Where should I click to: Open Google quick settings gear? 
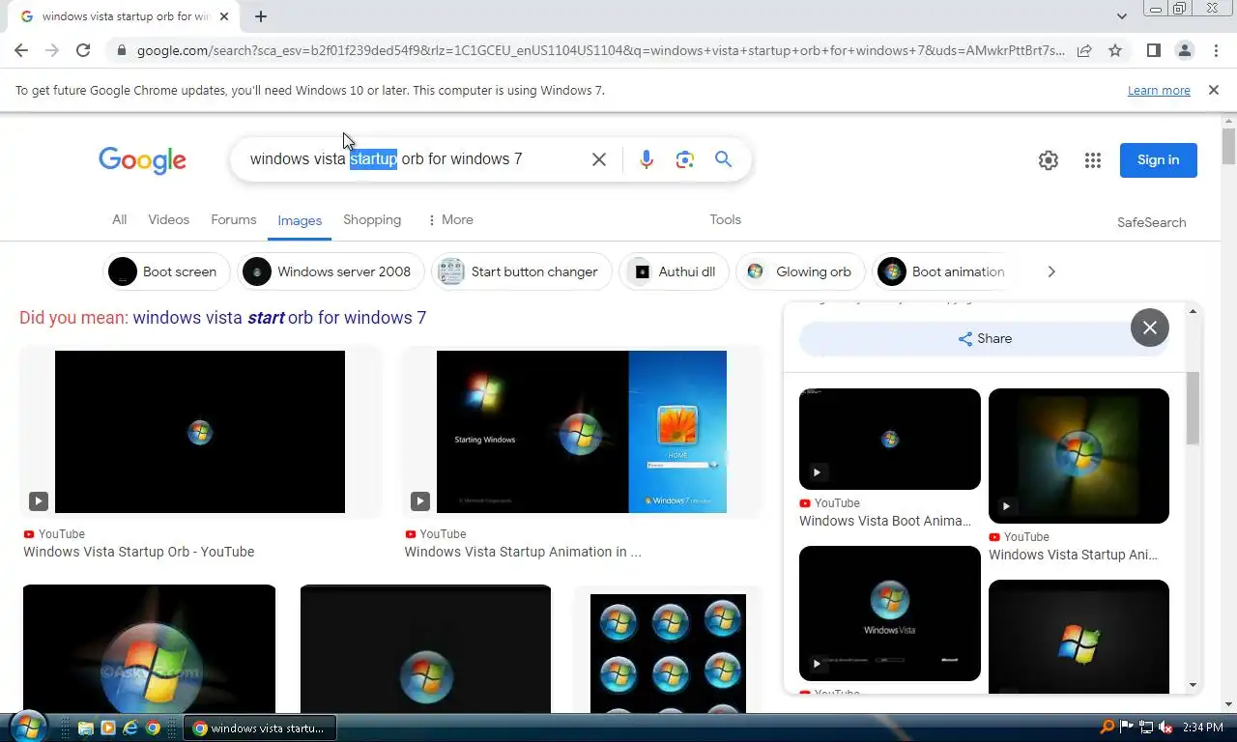(x=1049, y=160)
